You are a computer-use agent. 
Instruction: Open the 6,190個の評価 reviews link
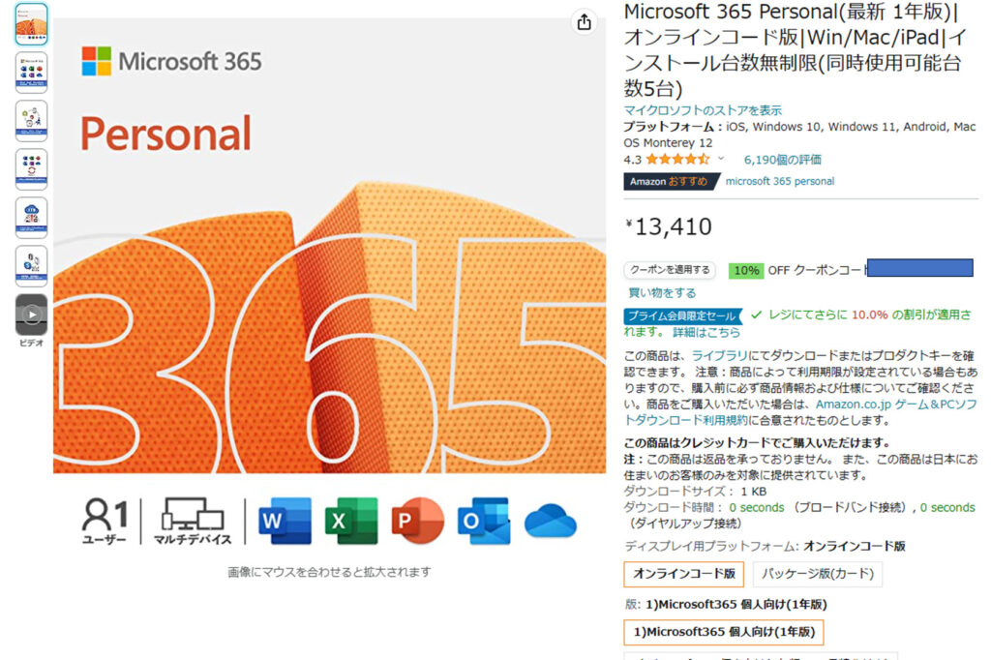coord(782,160)
